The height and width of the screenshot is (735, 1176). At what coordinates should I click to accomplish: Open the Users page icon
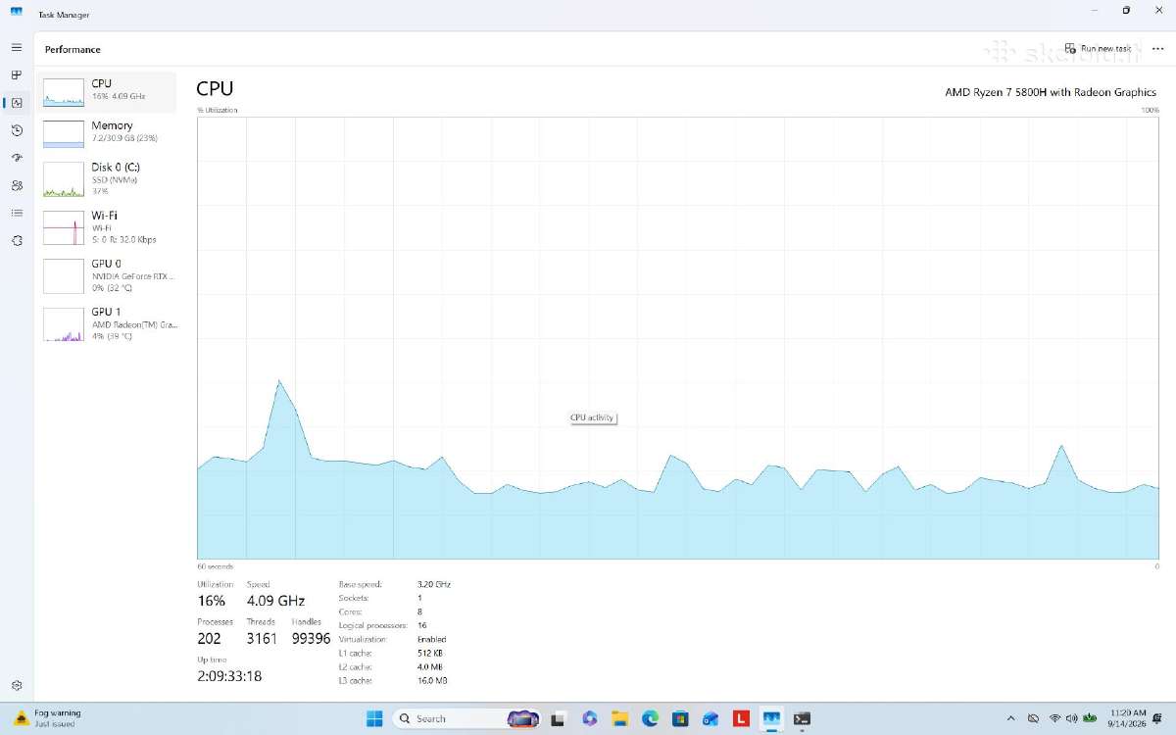click(x=17, y=185)
